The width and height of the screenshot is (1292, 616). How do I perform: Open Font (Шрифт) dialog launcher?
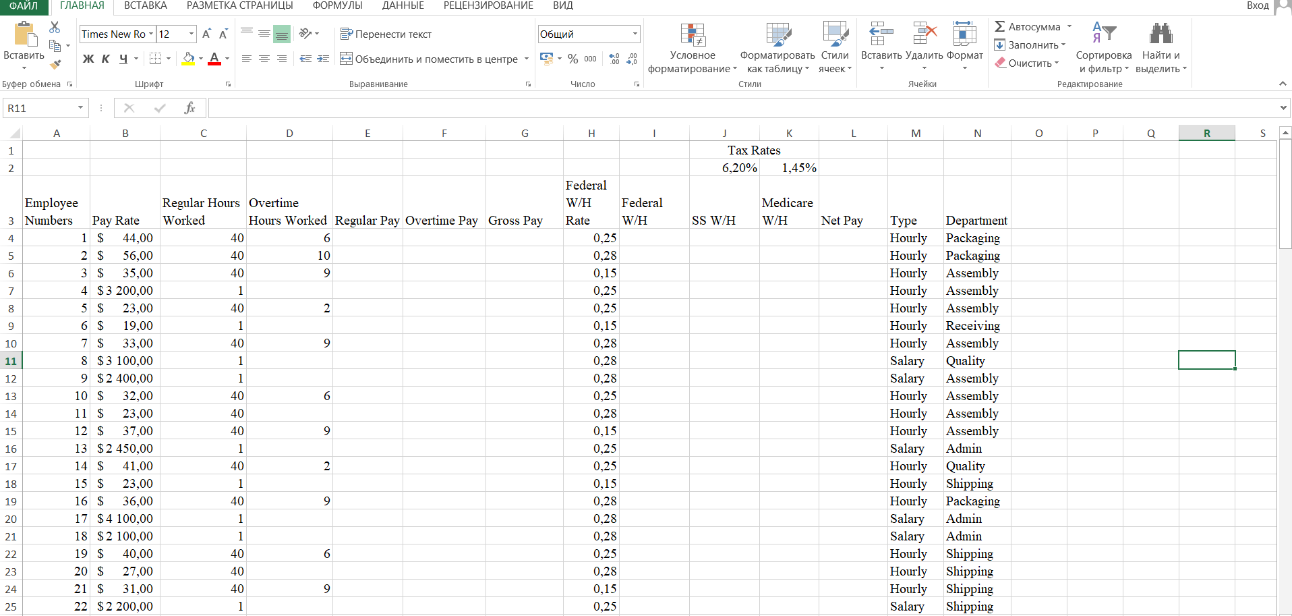228,84
